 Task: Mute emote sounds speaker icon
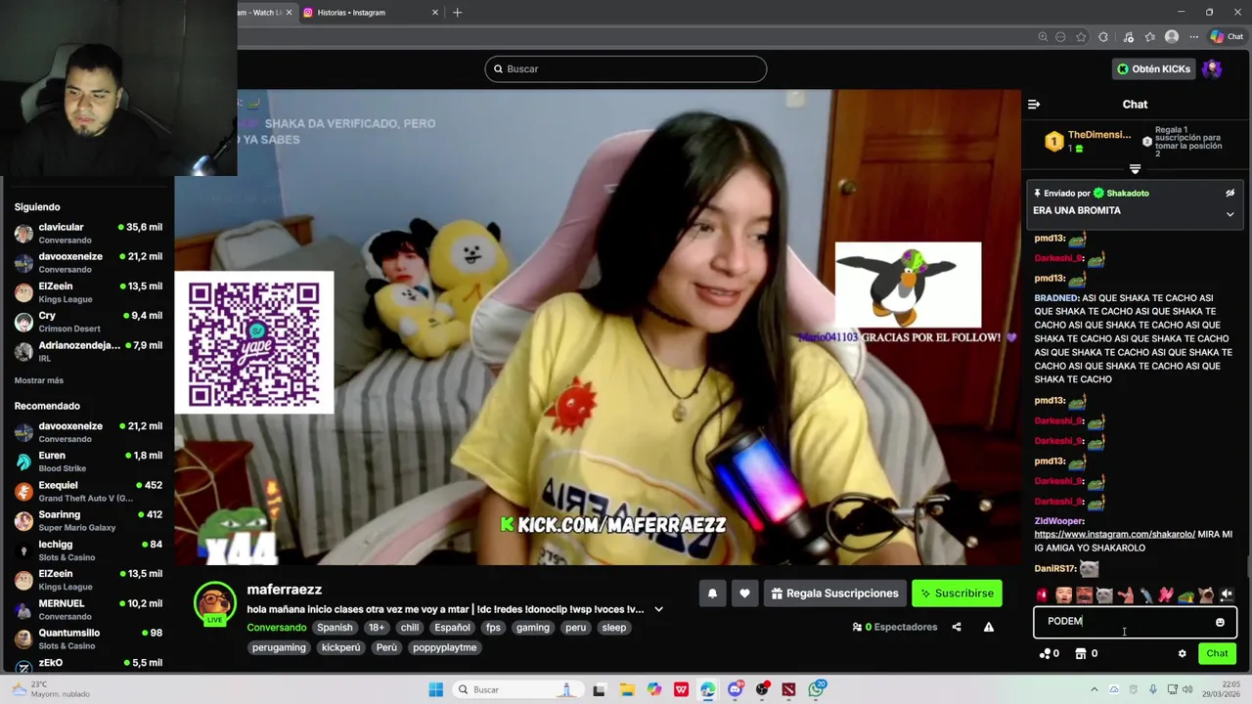point(1227,594)
